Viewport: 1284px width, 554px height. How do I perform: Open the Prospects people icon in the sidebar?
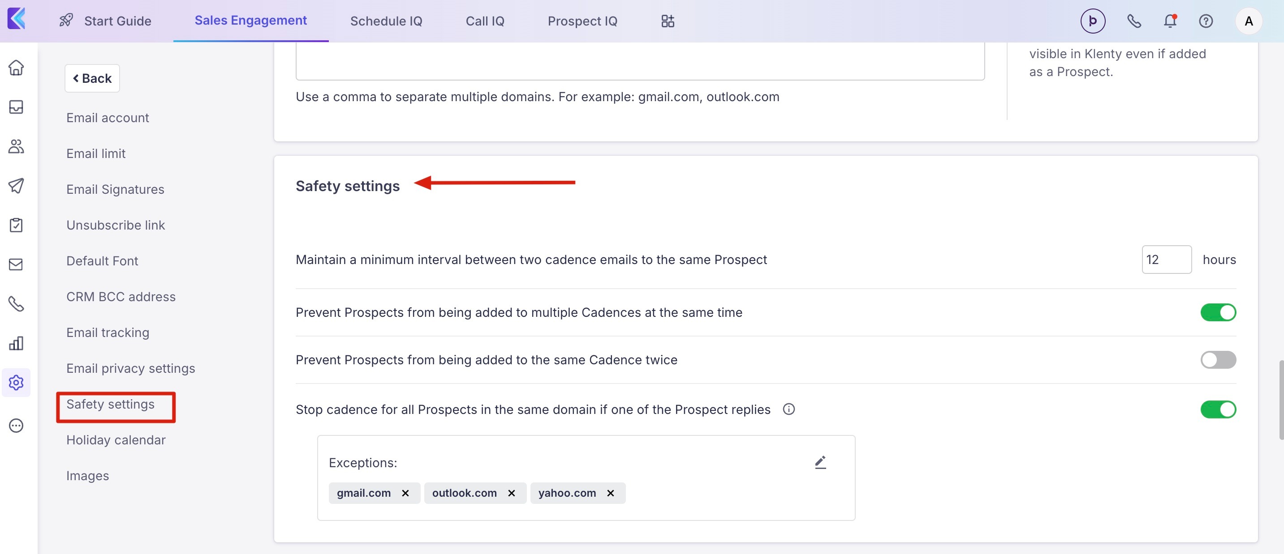tap(16, 146)
